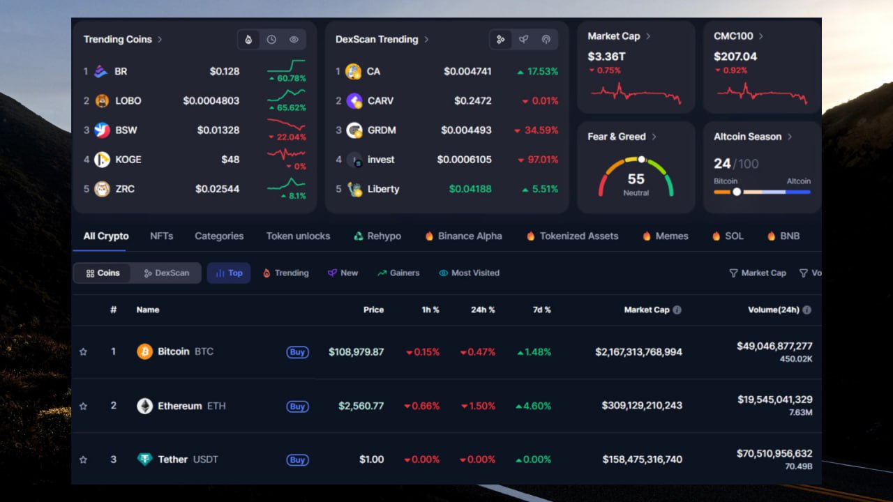The image size is (893, 502).
Task: Open the Fear & Greed card chevron
Action: coord(654,137)
